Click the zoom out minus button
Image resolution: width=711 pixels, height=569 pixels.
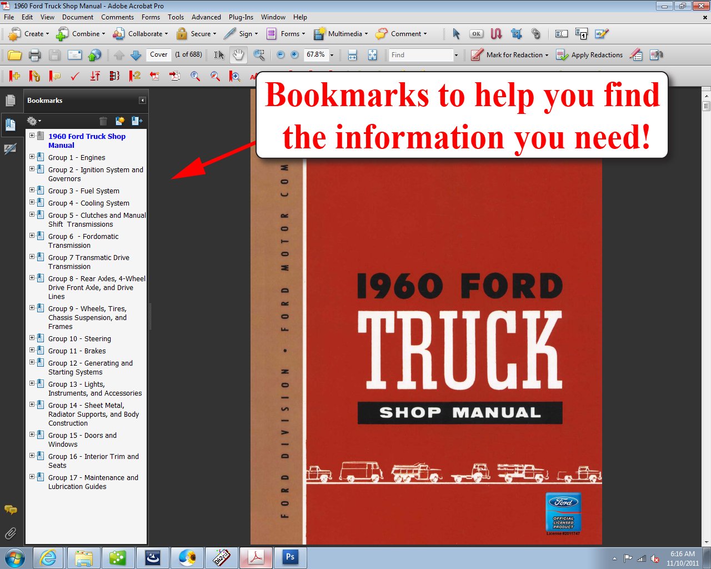coord(281,54)
